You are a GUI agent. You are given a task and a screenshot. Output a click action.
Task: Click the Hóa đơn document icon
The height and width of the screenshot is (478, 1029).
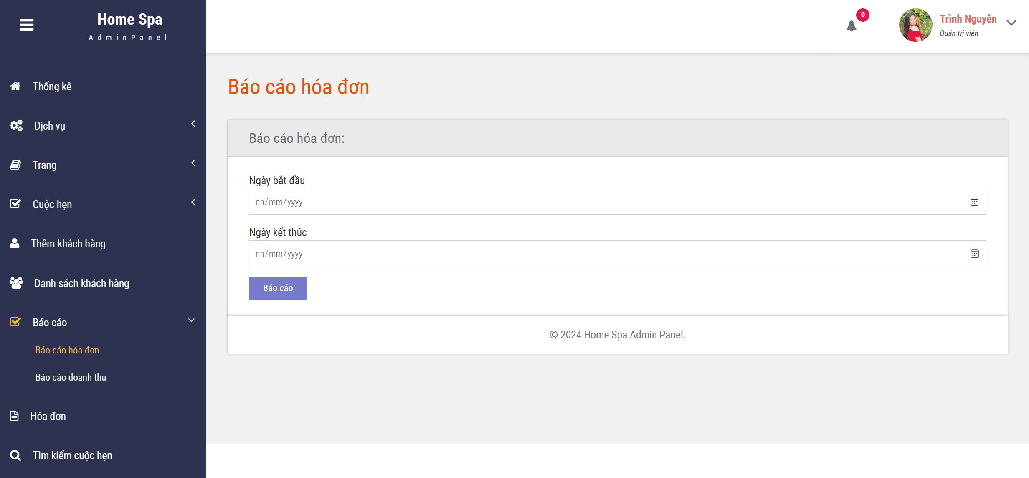coord(14,416)
